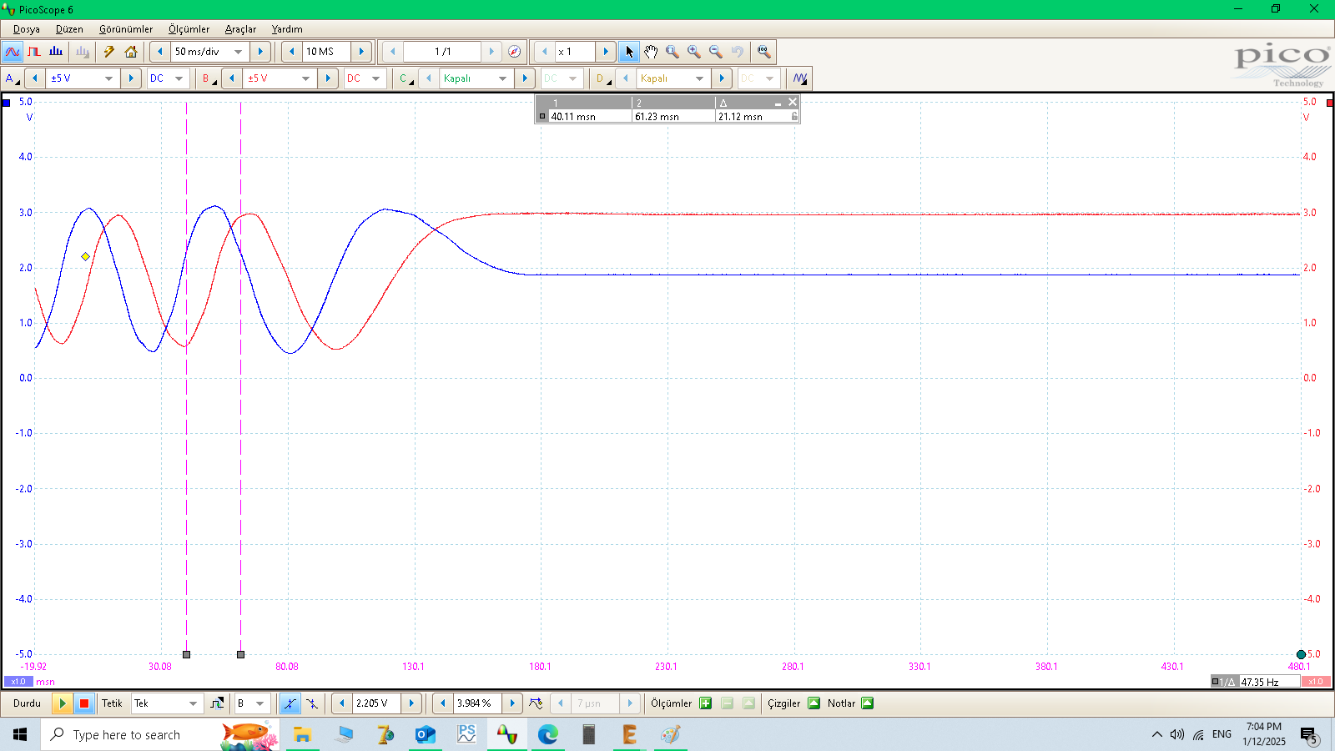Open the trigger mode Tek dropdown

(193, 703)
